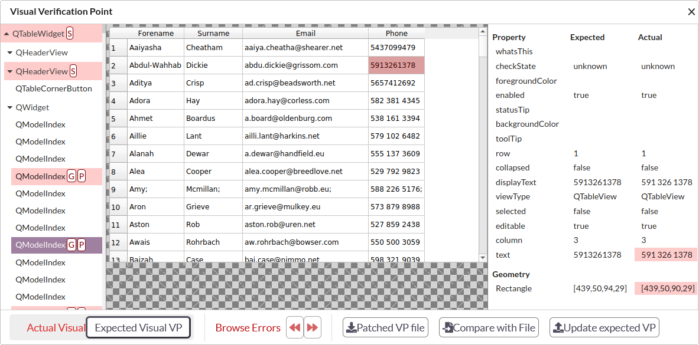
Task: Switch to Expected Visual VP view
Action: pyautogui.click(x=138, y=328)
